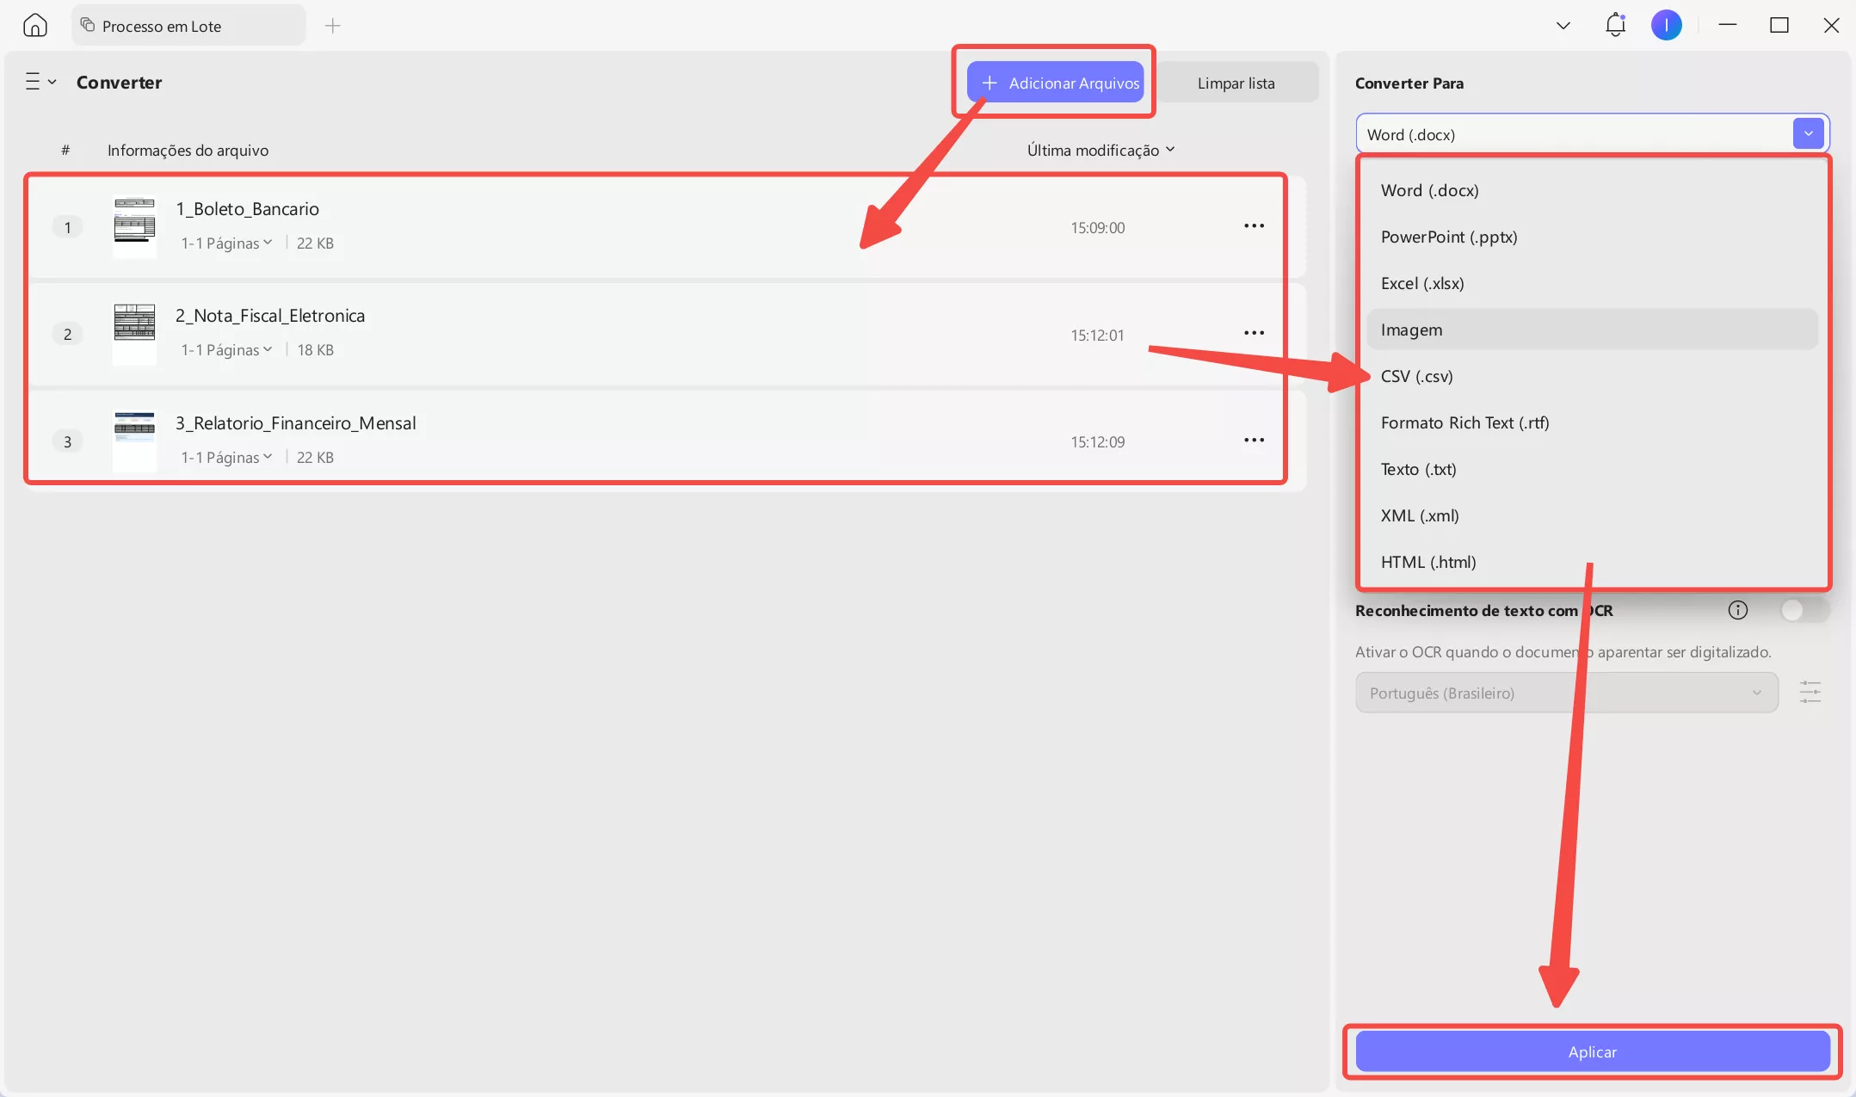Switch to Processo em Lote tab
Image resolution: width=1856 pixels, height=1097 pixels.
coord(188,26)
